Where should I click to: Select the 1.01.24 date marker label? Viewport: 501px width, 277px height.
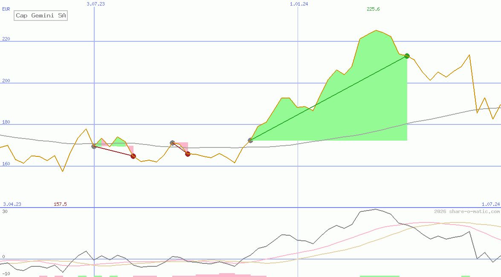pos(299,4)
